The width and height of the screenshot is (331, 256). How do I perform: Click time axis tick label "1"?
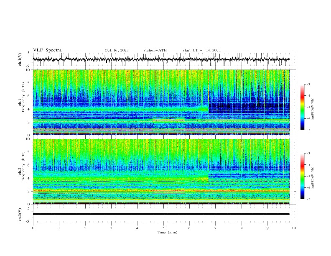(x=59, y=228)
